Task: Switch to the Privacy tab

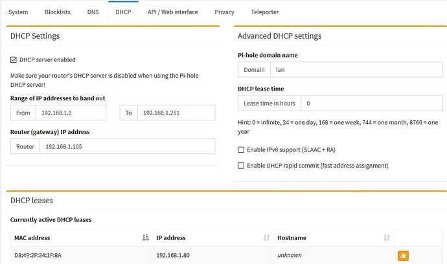Action: (x=224, y=12)
